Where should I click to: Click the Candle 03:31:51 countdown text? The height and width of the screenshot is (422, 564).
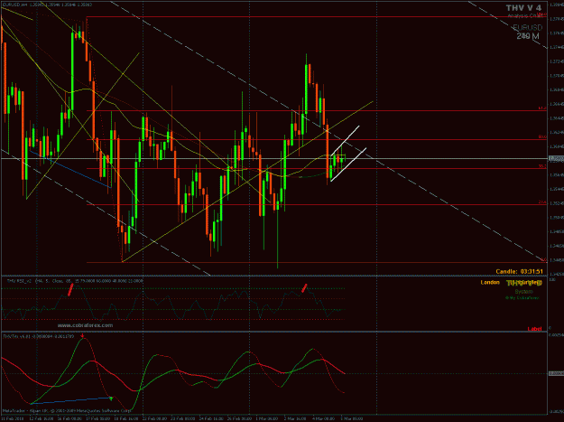tap(519, 271)
